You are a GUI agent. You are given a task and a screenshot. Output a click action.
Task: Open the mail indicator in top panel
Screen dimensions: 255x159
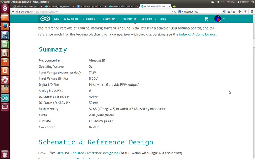(213, 2)
